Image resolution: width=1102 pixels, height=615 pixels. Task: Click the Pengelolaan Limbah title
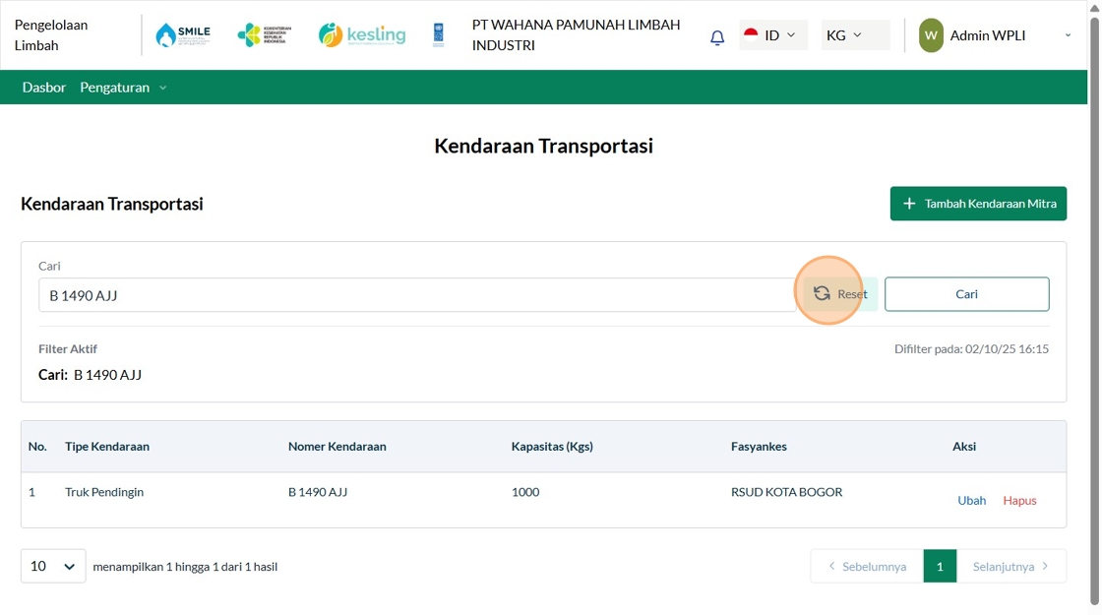point(51,35)
